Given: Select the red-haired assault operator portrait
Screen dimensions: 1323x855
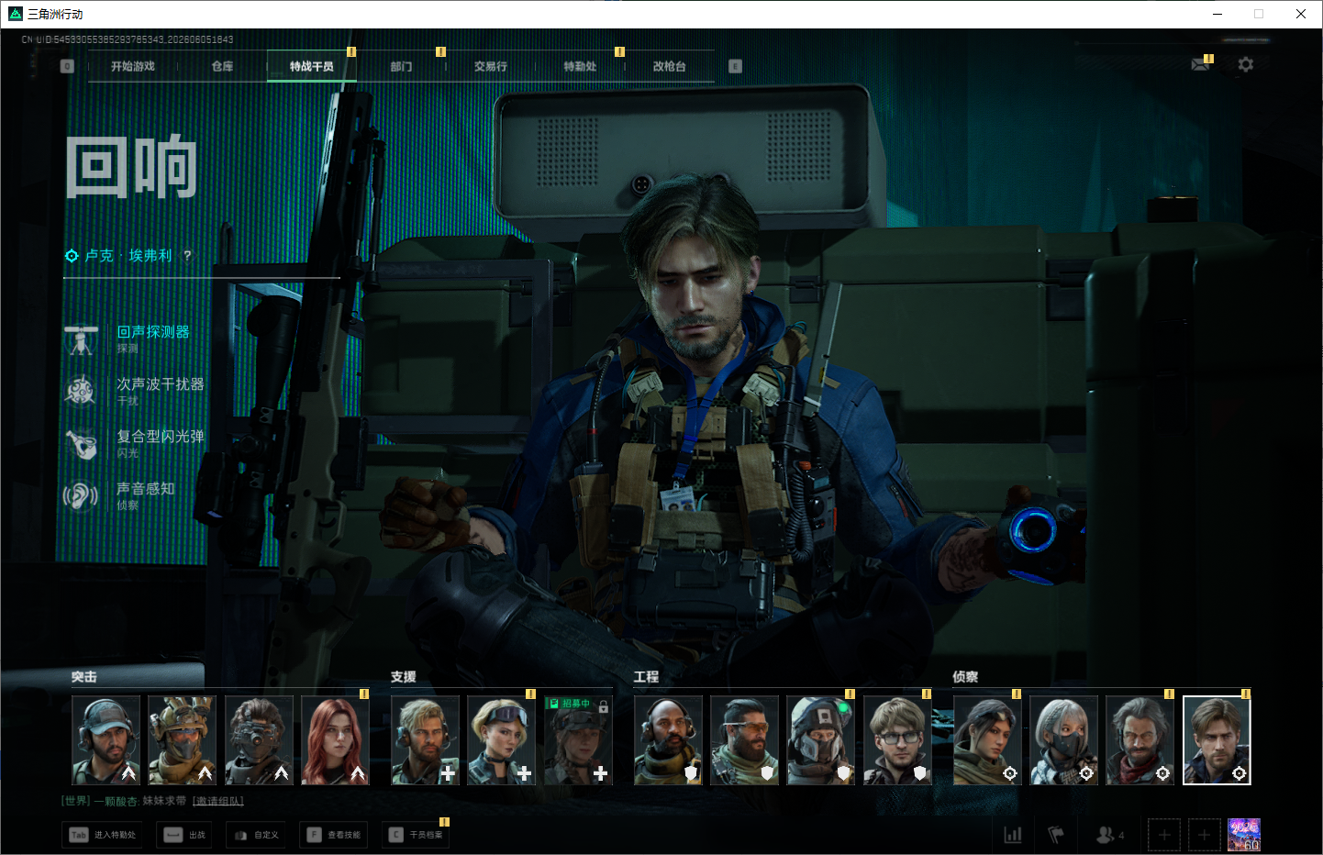Looking at the screenshot, I should pyautogui.click(x=335, y=740).
